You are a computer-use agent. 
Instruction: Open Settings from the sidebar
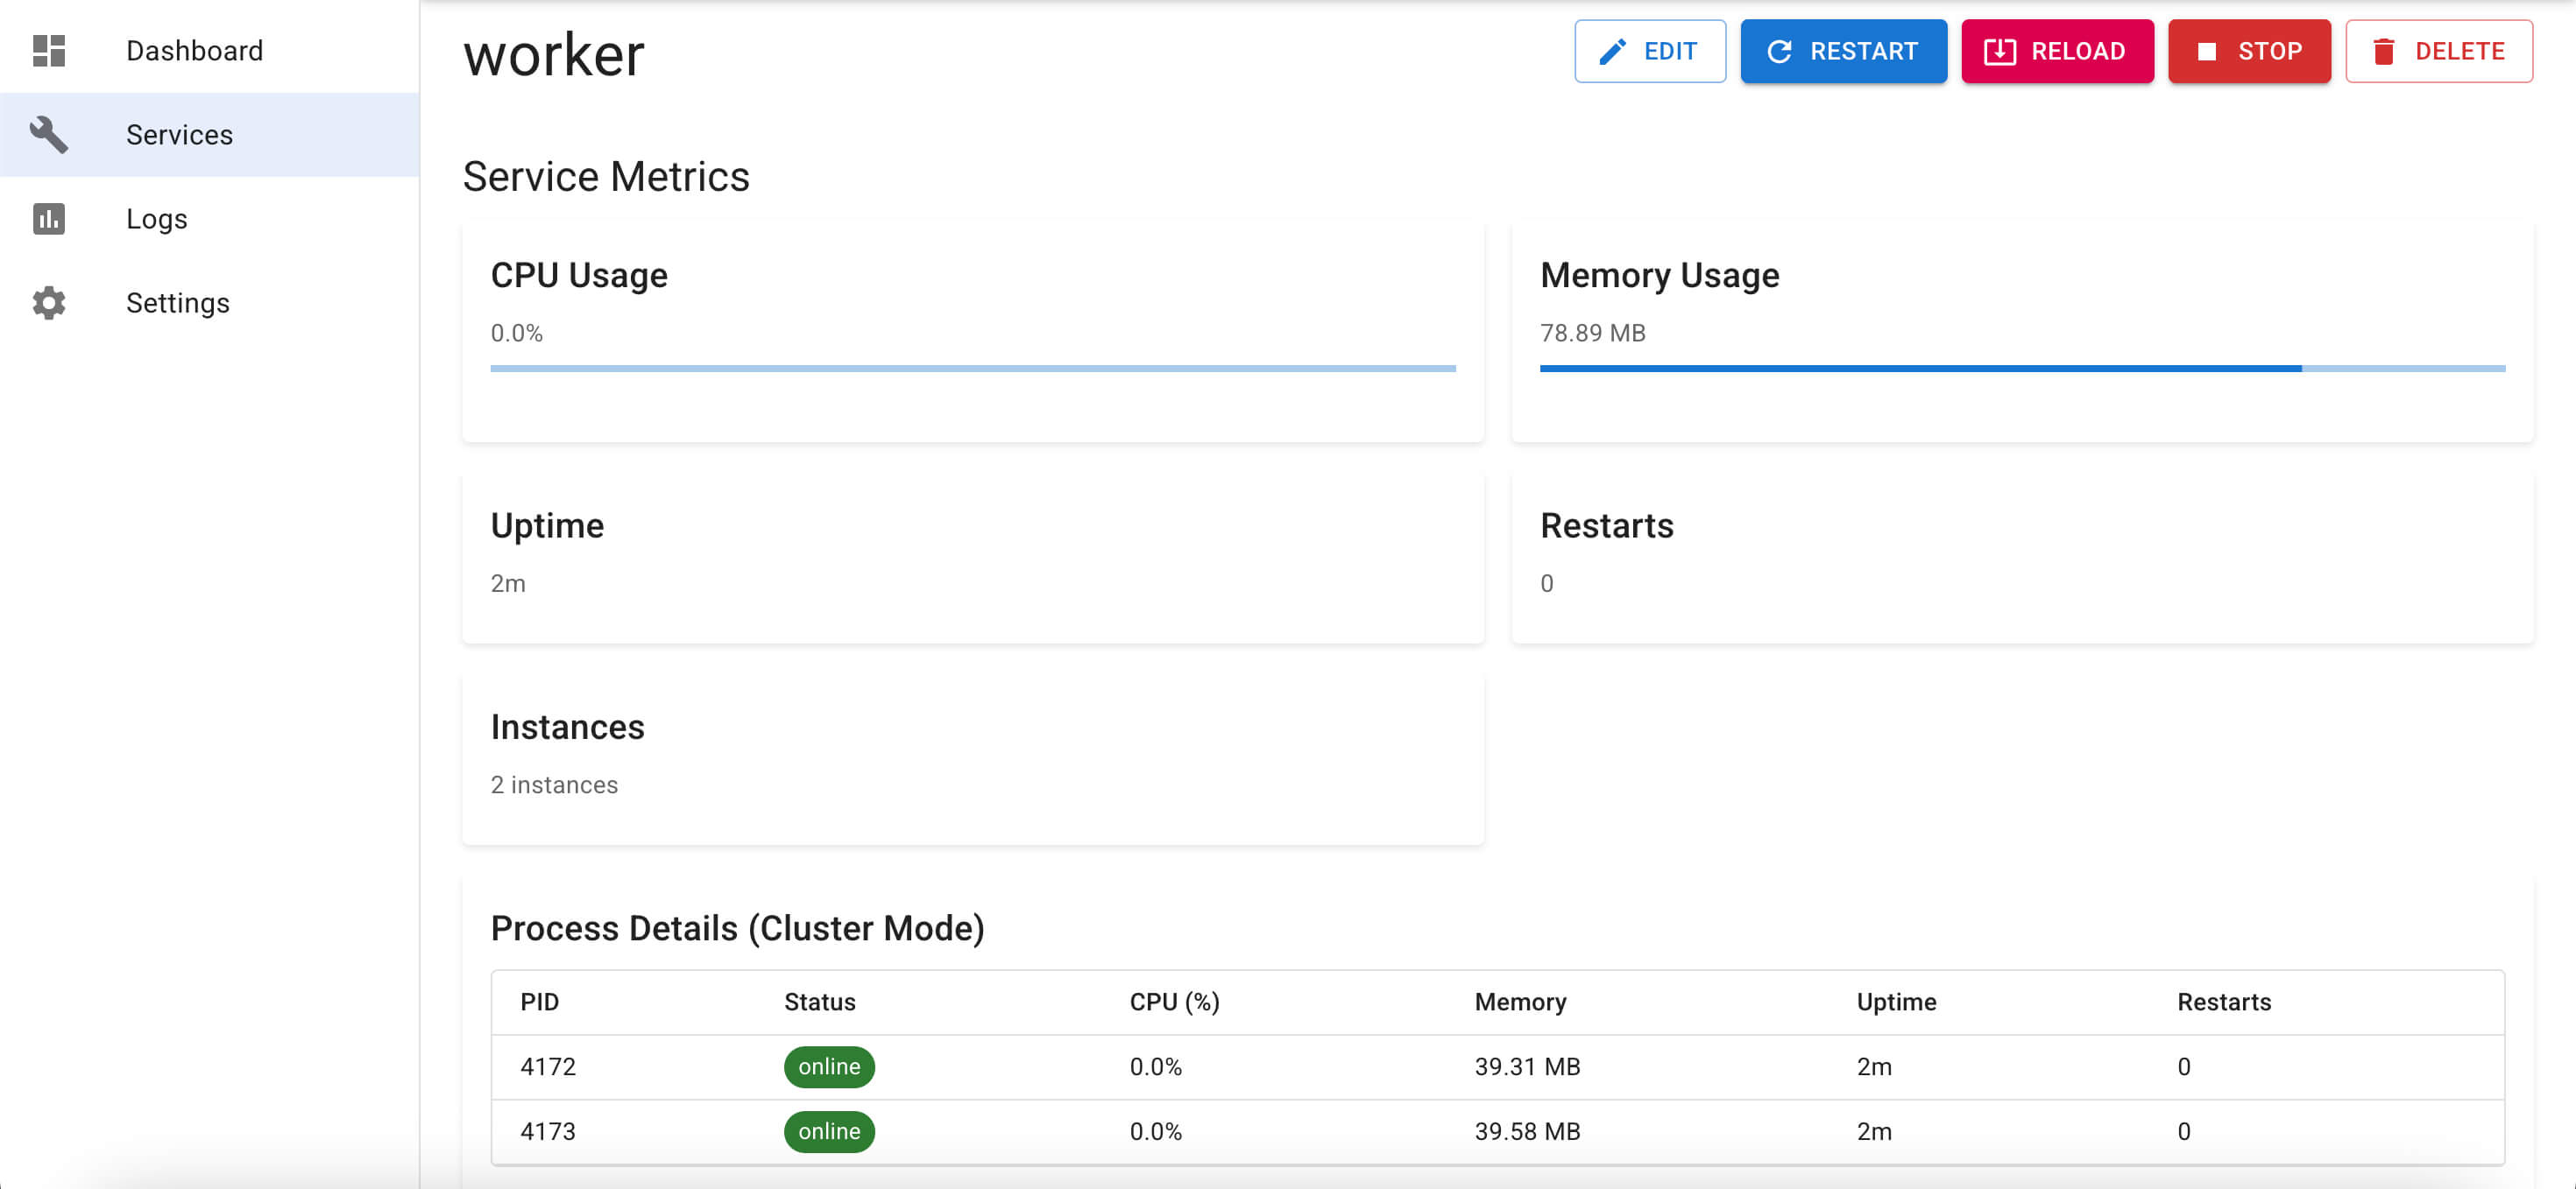178,303
